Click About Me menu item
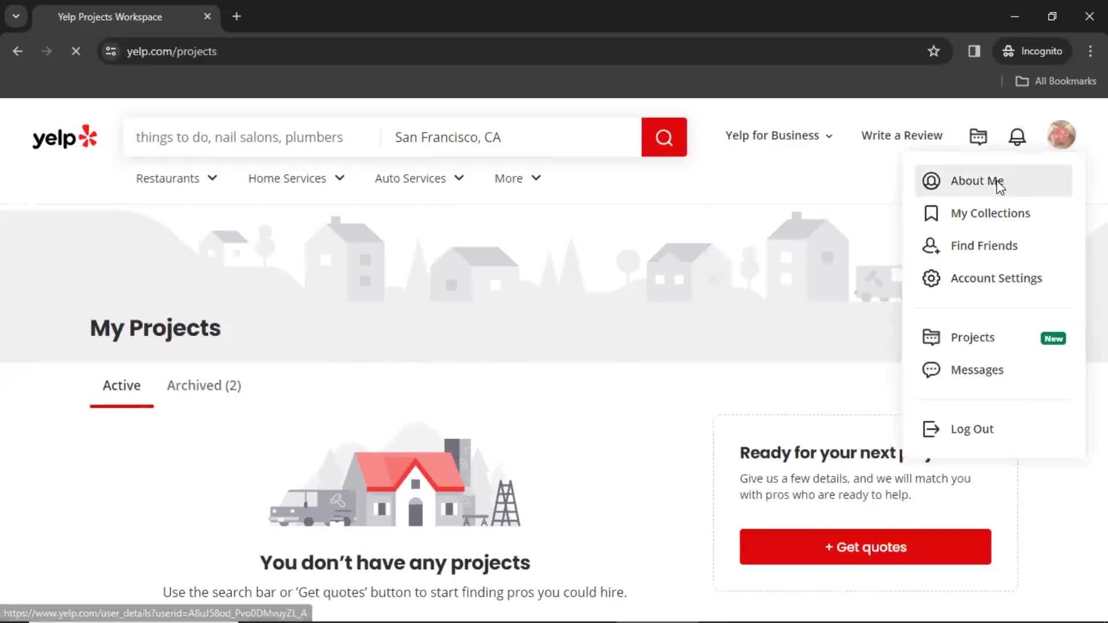 coord(976,181)
